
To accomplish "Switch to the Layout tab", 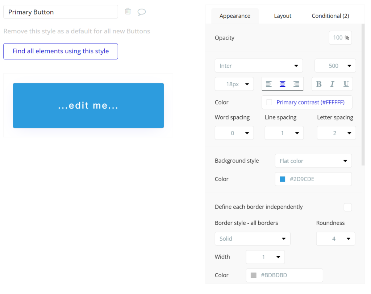I will pyautogui.click(x=283, y=16).
